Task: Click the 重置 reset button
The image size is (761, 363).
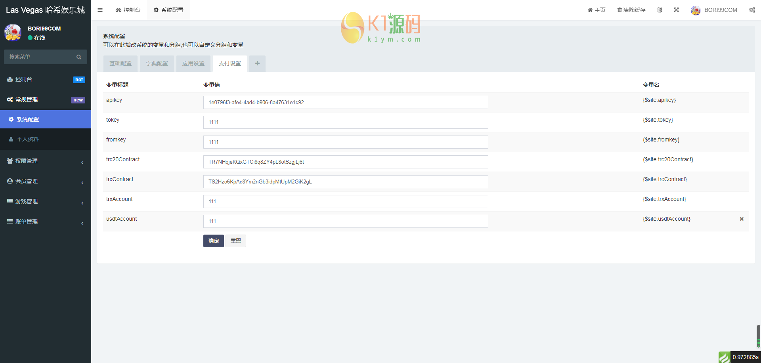Action: (x=235, y=241)
